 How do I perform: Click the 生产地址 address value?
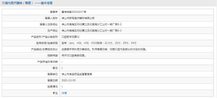pos(91,31)
